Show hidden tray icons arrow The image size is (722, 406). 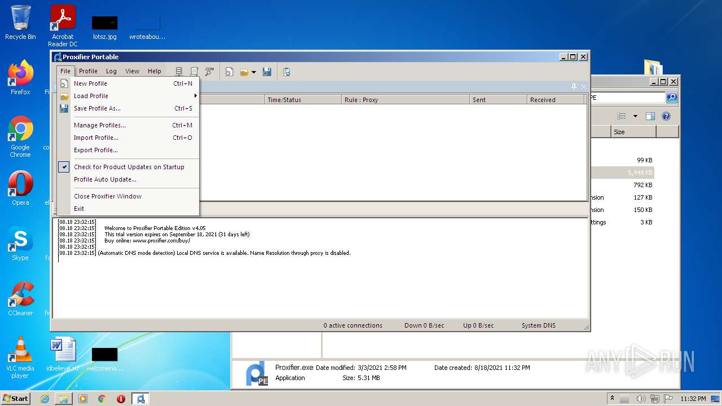tap(612, 398)
